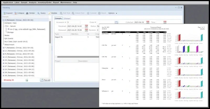The height and width of the screenshot is (109, 210).
Task: Expand sample 7 tree node
Action: point(4,48)
